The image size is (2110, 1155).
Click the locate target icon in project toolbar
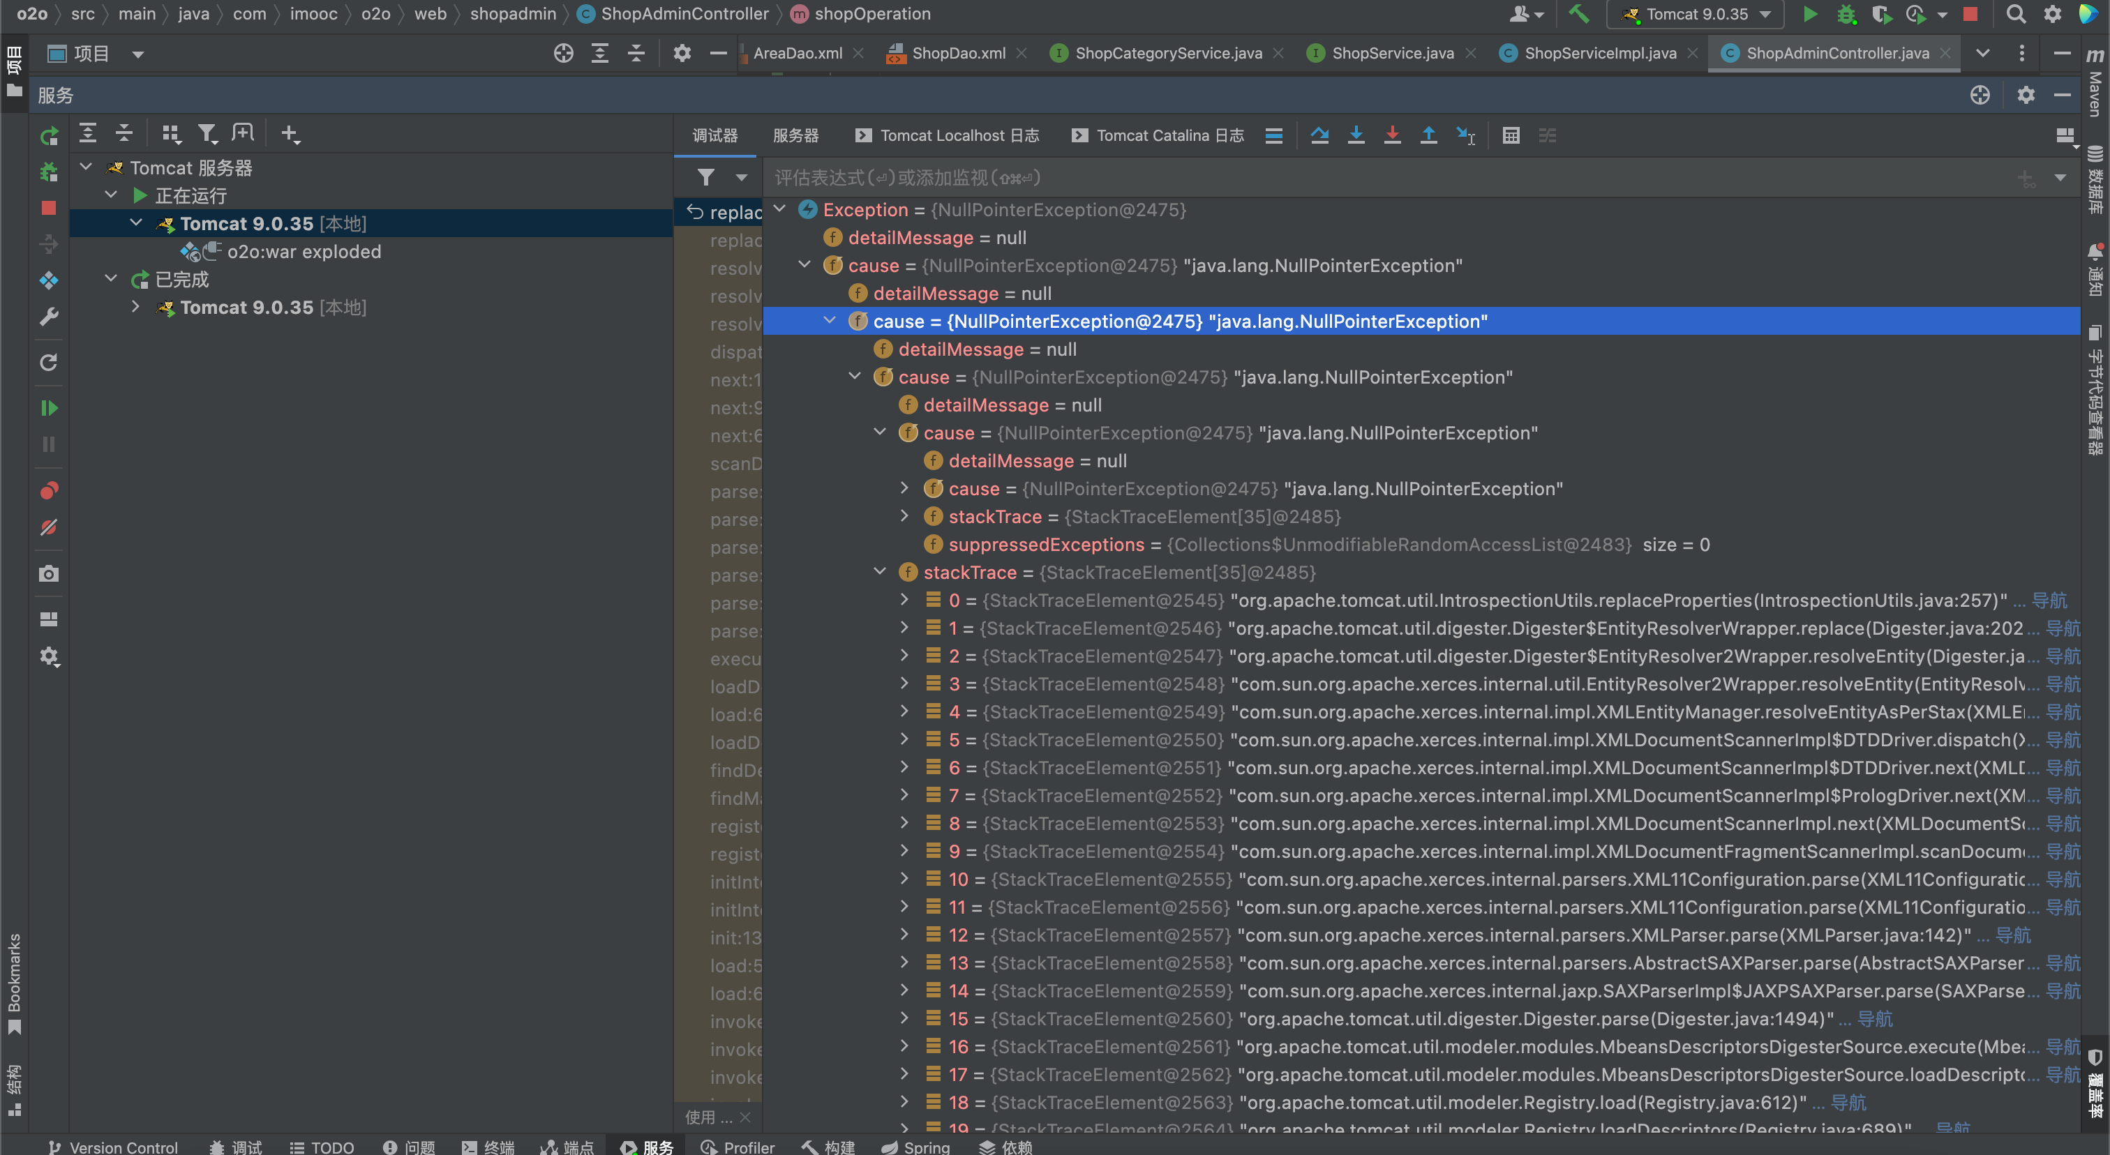tap(564, 53)
